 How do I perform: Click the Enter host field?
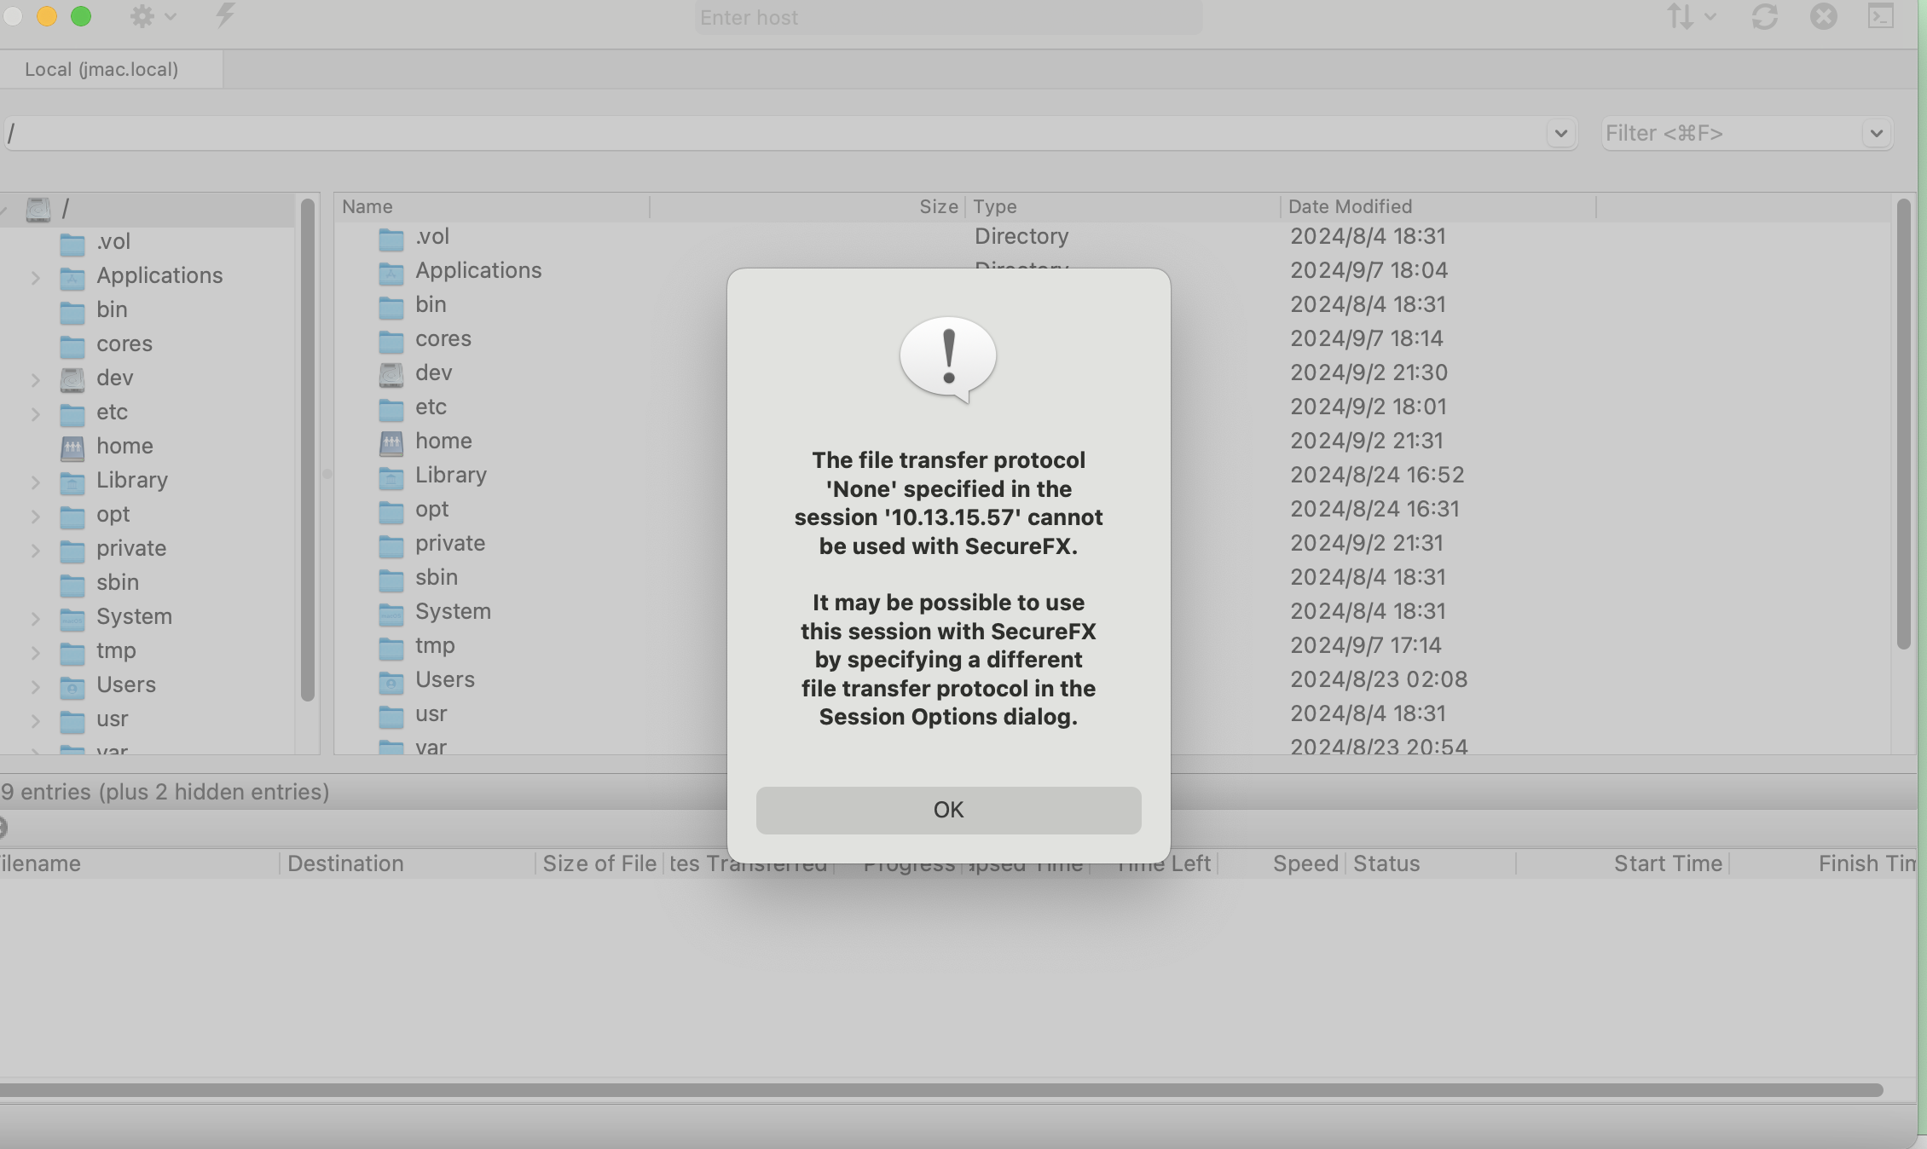[946, 18]
